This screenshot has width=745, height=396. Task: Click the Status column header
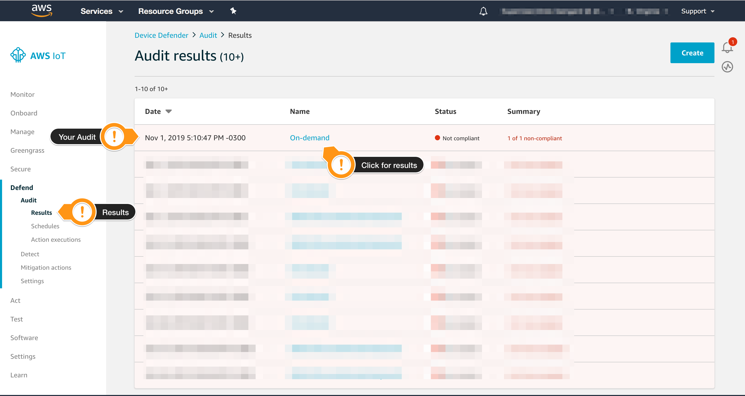(x=445, y=111)
